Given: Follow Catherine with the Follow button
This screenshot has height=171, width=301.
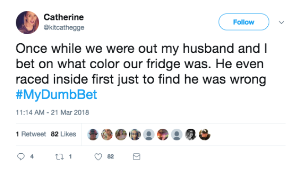Looking at the screenshot, I should pos(244,22).
